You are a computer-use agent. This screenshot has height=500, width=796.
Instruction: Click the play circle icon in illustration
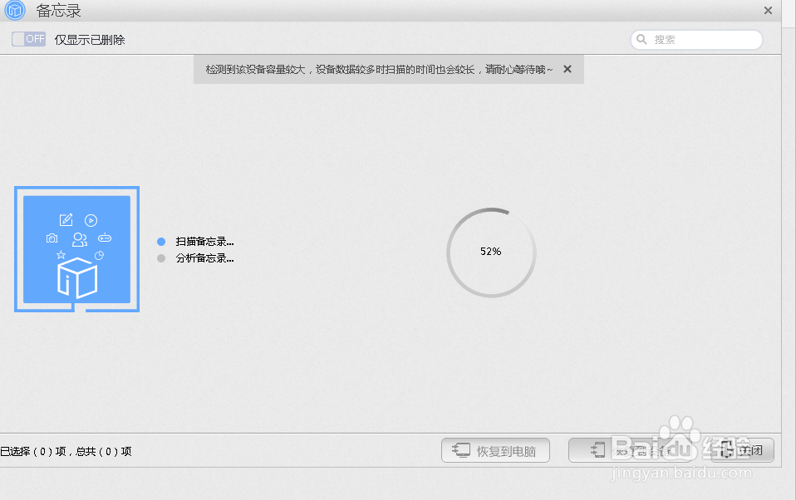[91, 220]
